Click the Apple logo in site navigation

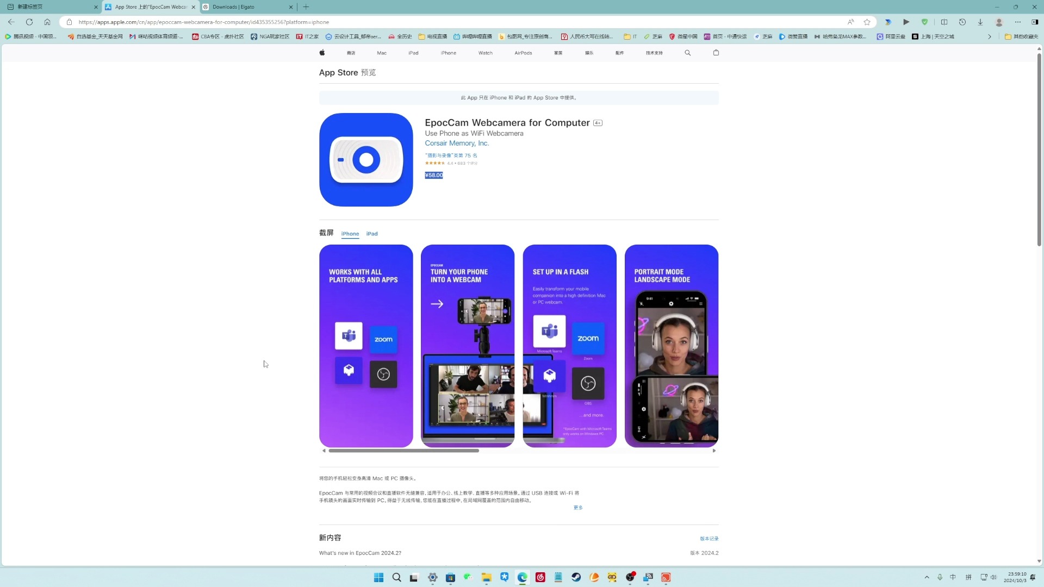tap(322, 53)
